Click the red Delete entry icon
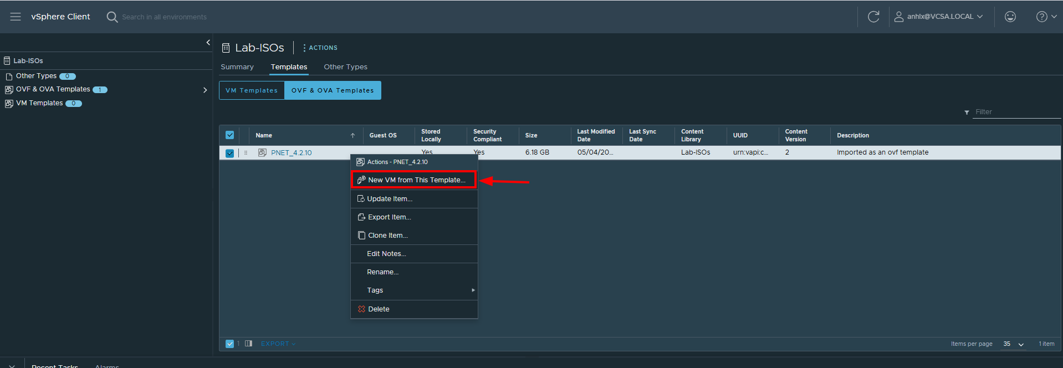The width and height of the screenshot is (1063, 368). (361, 309)
